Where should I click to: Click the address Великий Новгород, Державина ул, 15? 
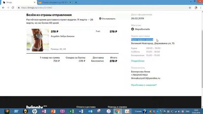coord(153,43)
